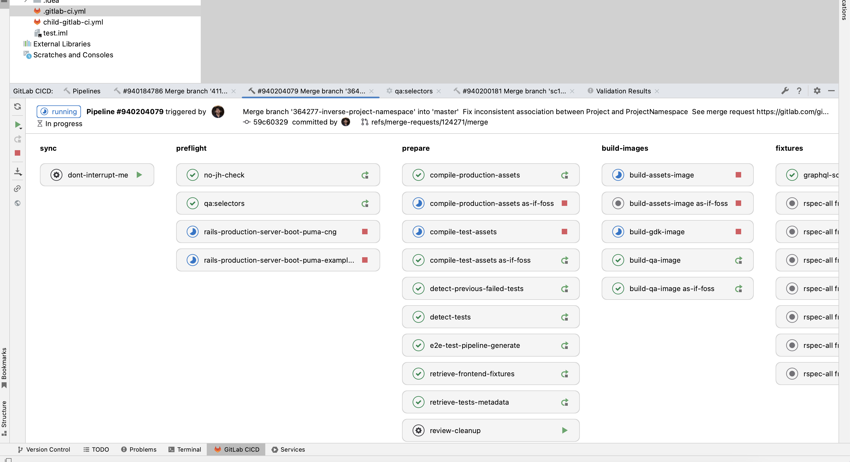This screenshot has width=850, height=462.
Task: Open the Services tool window
Action: [288, 449]
